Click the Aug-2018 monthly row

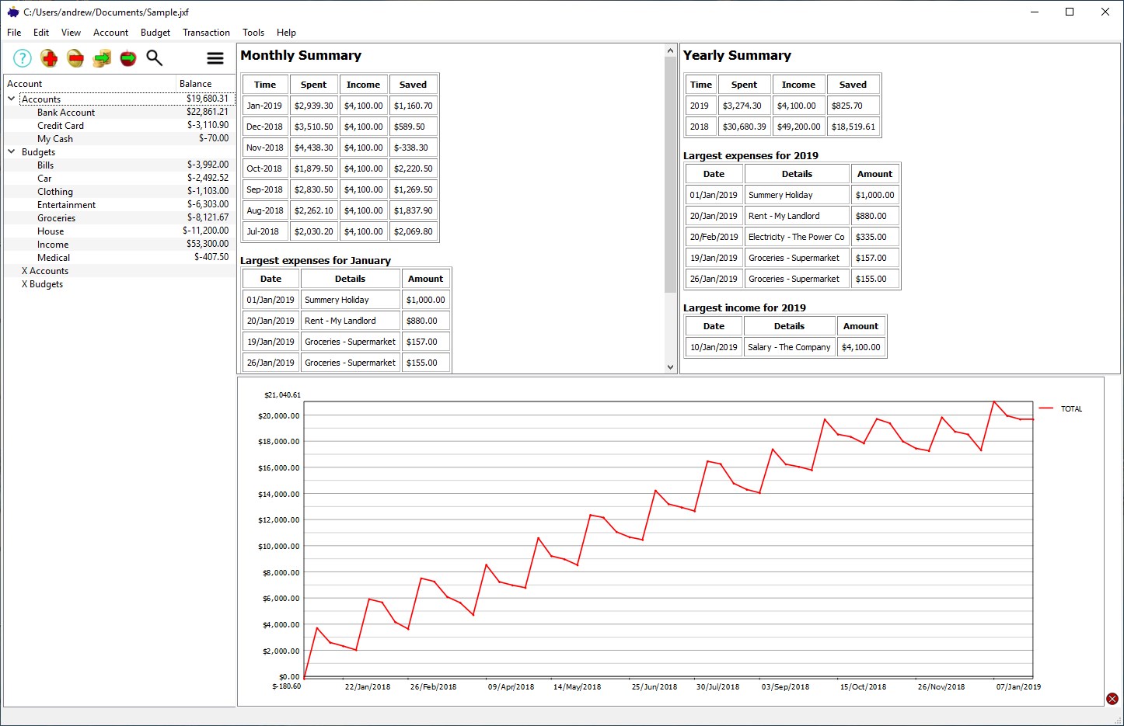[340, 210]
